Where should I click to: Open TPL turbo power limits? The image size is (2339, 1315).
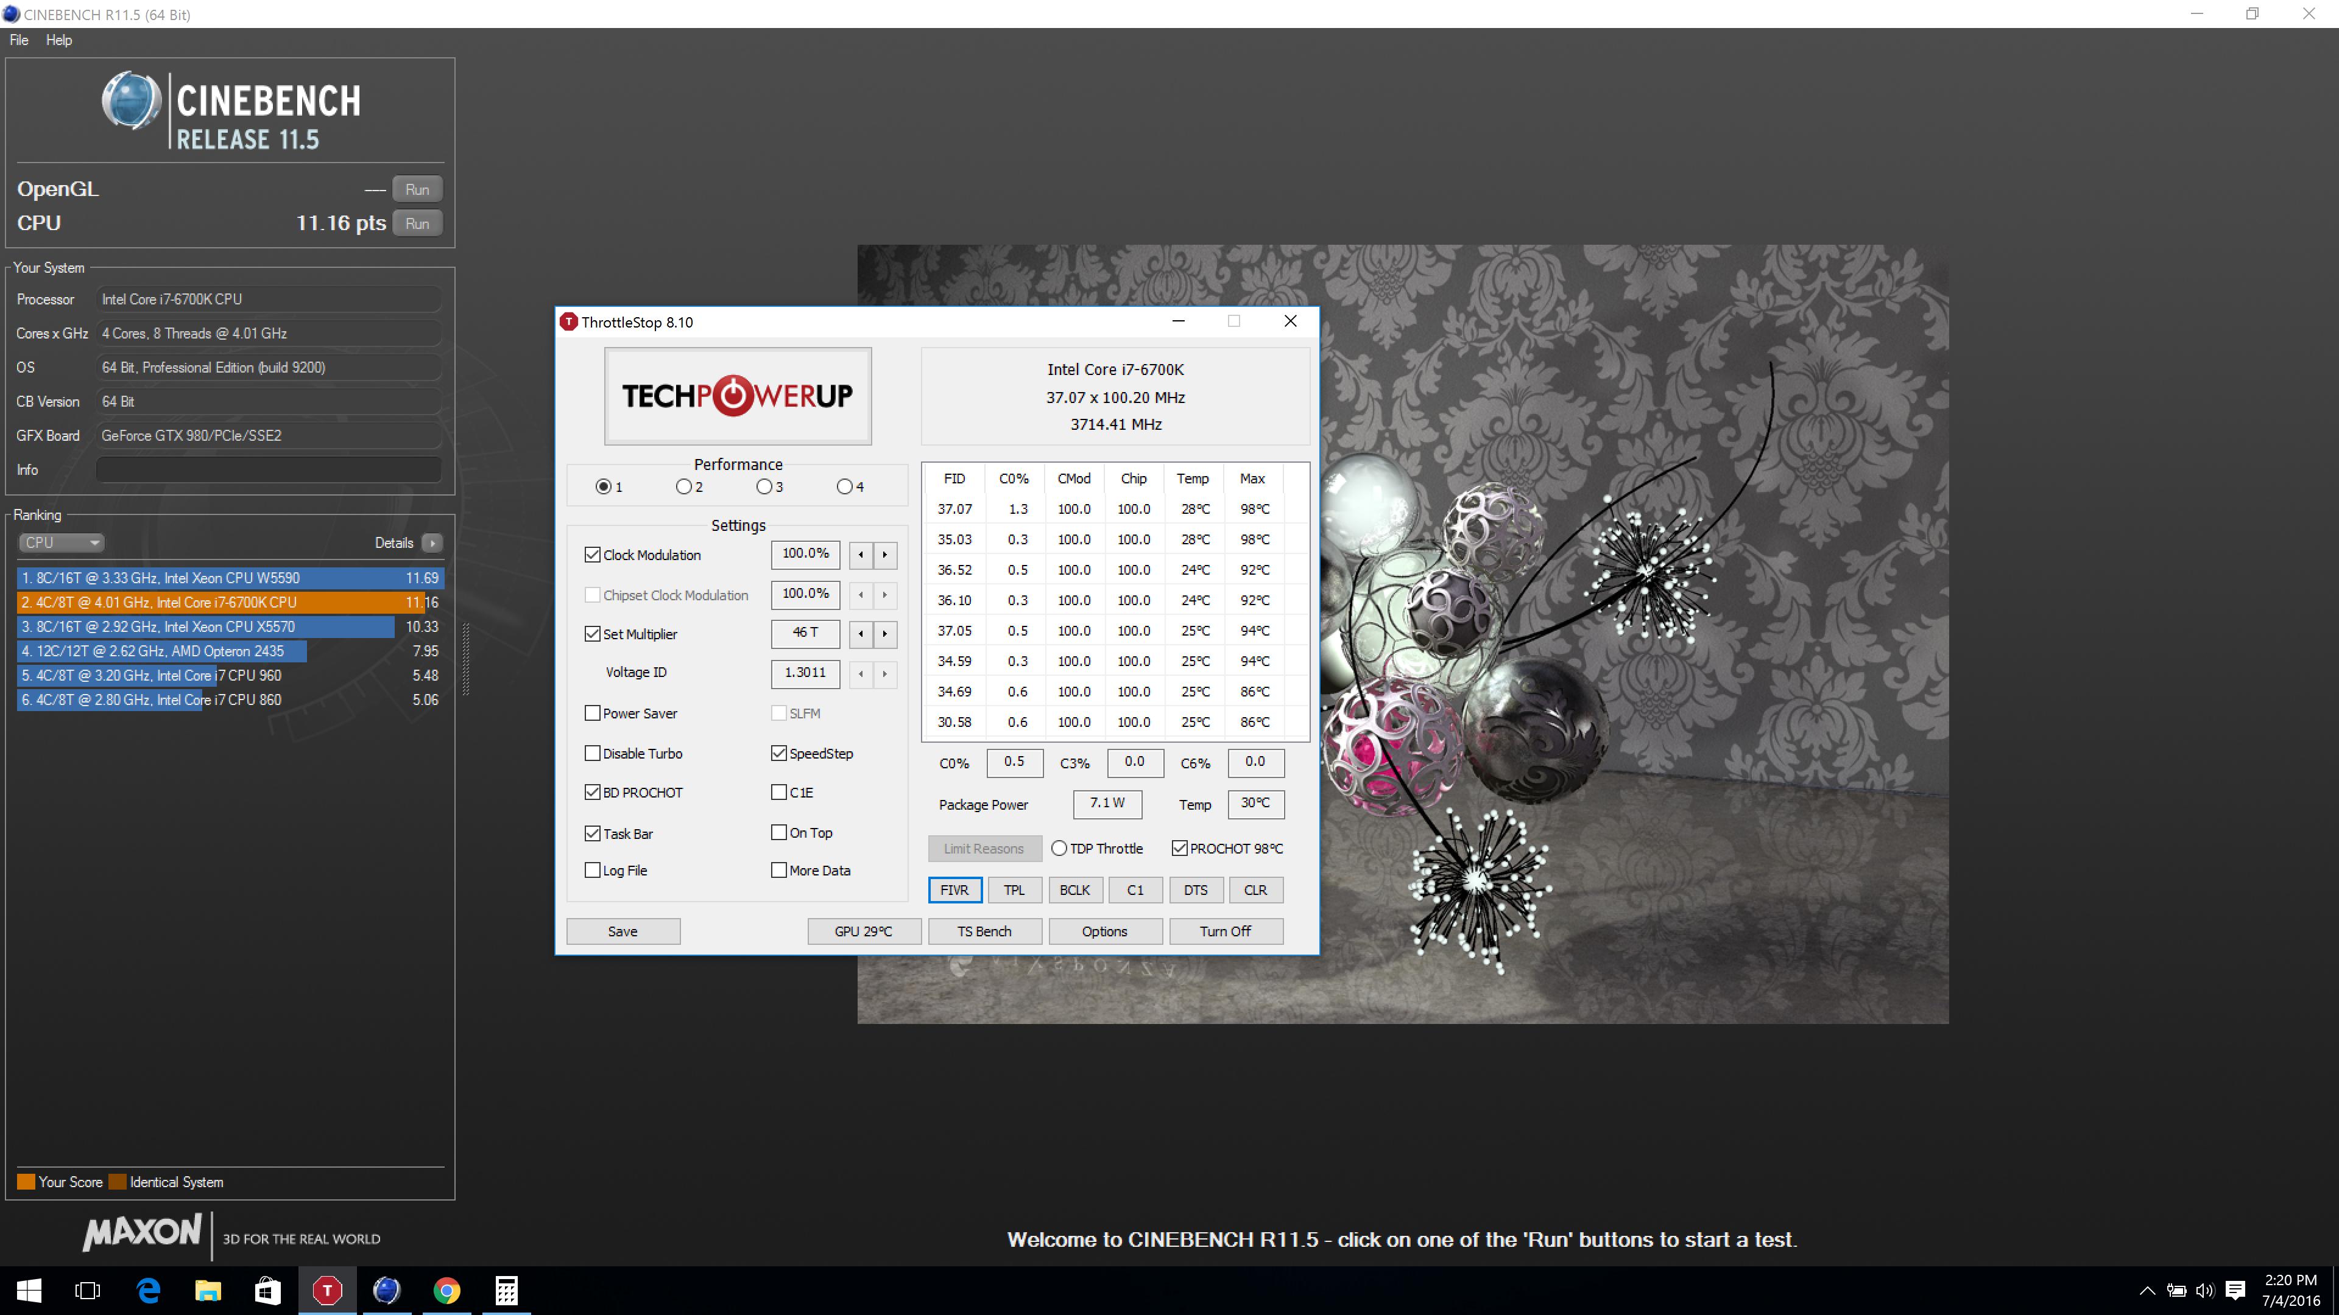(1014, 890)
